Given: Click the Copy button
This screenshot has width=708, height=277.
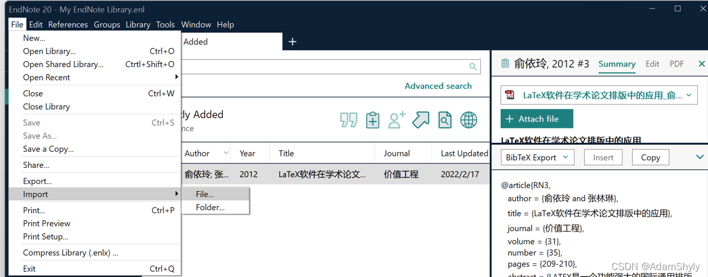Looking at the screenshot, I should click(650, 157).
